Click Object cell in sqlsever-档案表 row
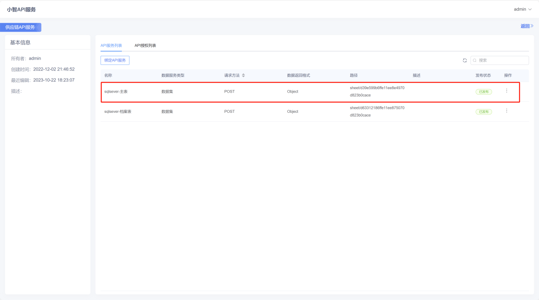The width and height of the screenshot is (539, 300). coord(293,112)
